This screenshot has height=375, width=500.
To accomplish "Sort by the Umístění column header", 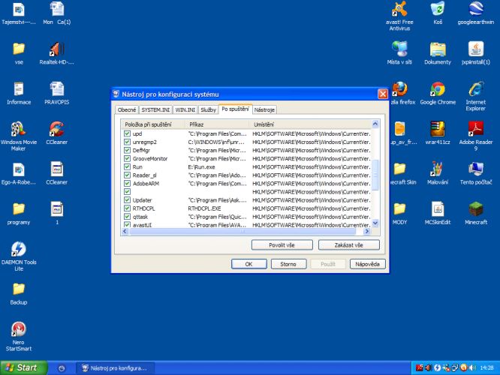I will coord(311,124).
